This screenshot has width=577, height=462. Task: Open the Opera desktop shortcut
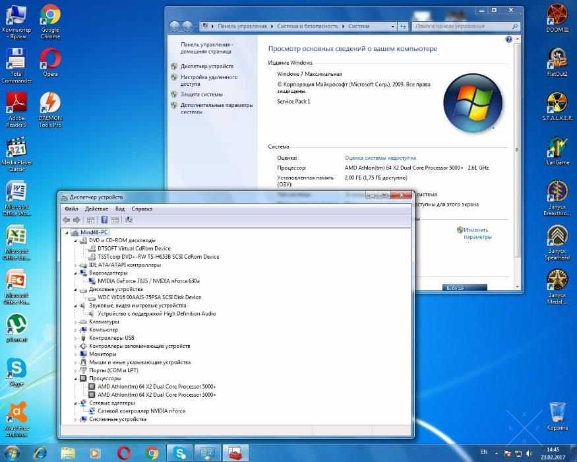click(x=50, y=63)
